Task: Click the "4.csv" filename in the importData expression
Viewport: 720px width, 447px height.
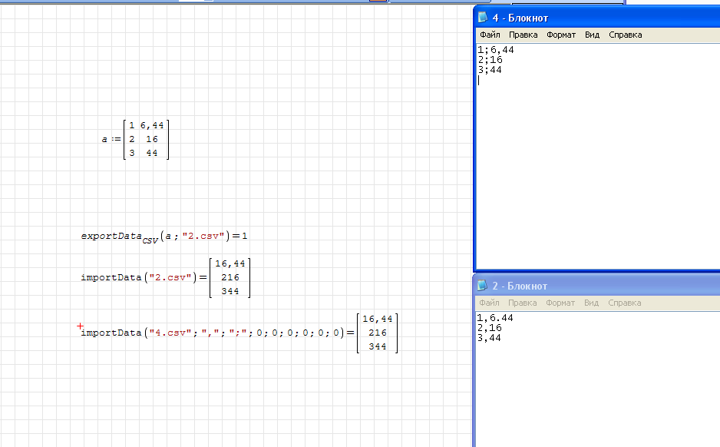Action: 167,333
